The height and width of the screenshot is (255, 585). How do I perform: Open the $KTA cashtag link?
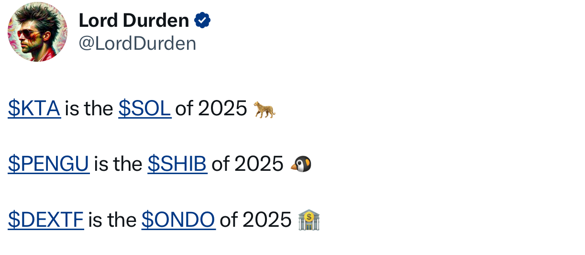[34, 109]
